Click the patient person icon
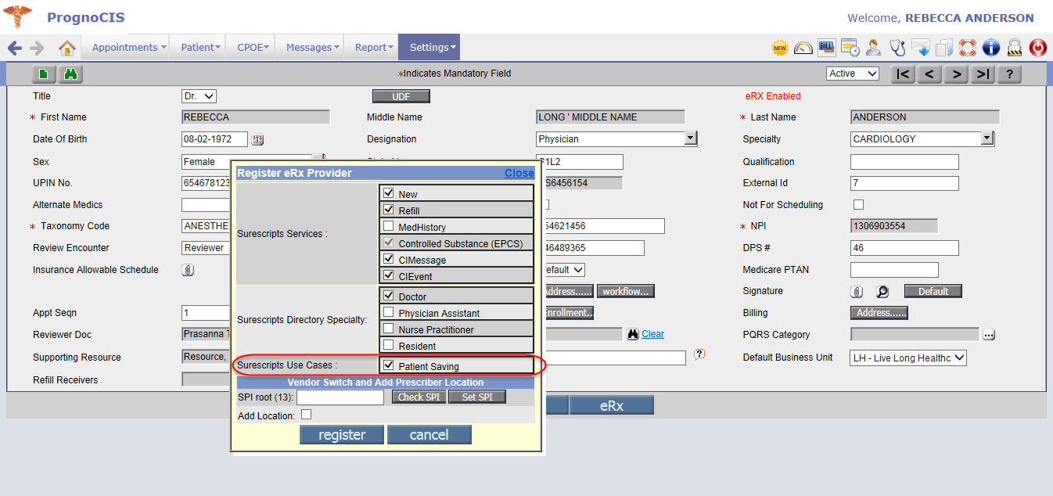Image resolution: width=1053 pixels, height=496 pixels. coord(874,49)
